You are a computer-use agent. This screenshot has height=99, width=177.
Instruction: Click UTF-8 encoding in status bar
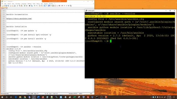click(x=80, y=94)
